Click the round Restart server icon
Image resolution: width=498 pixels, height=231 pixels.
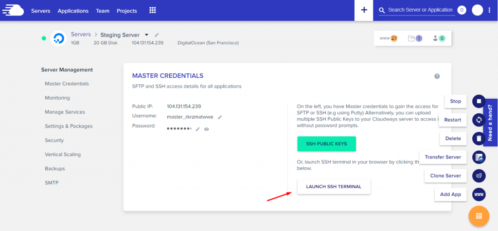[479, 120]
